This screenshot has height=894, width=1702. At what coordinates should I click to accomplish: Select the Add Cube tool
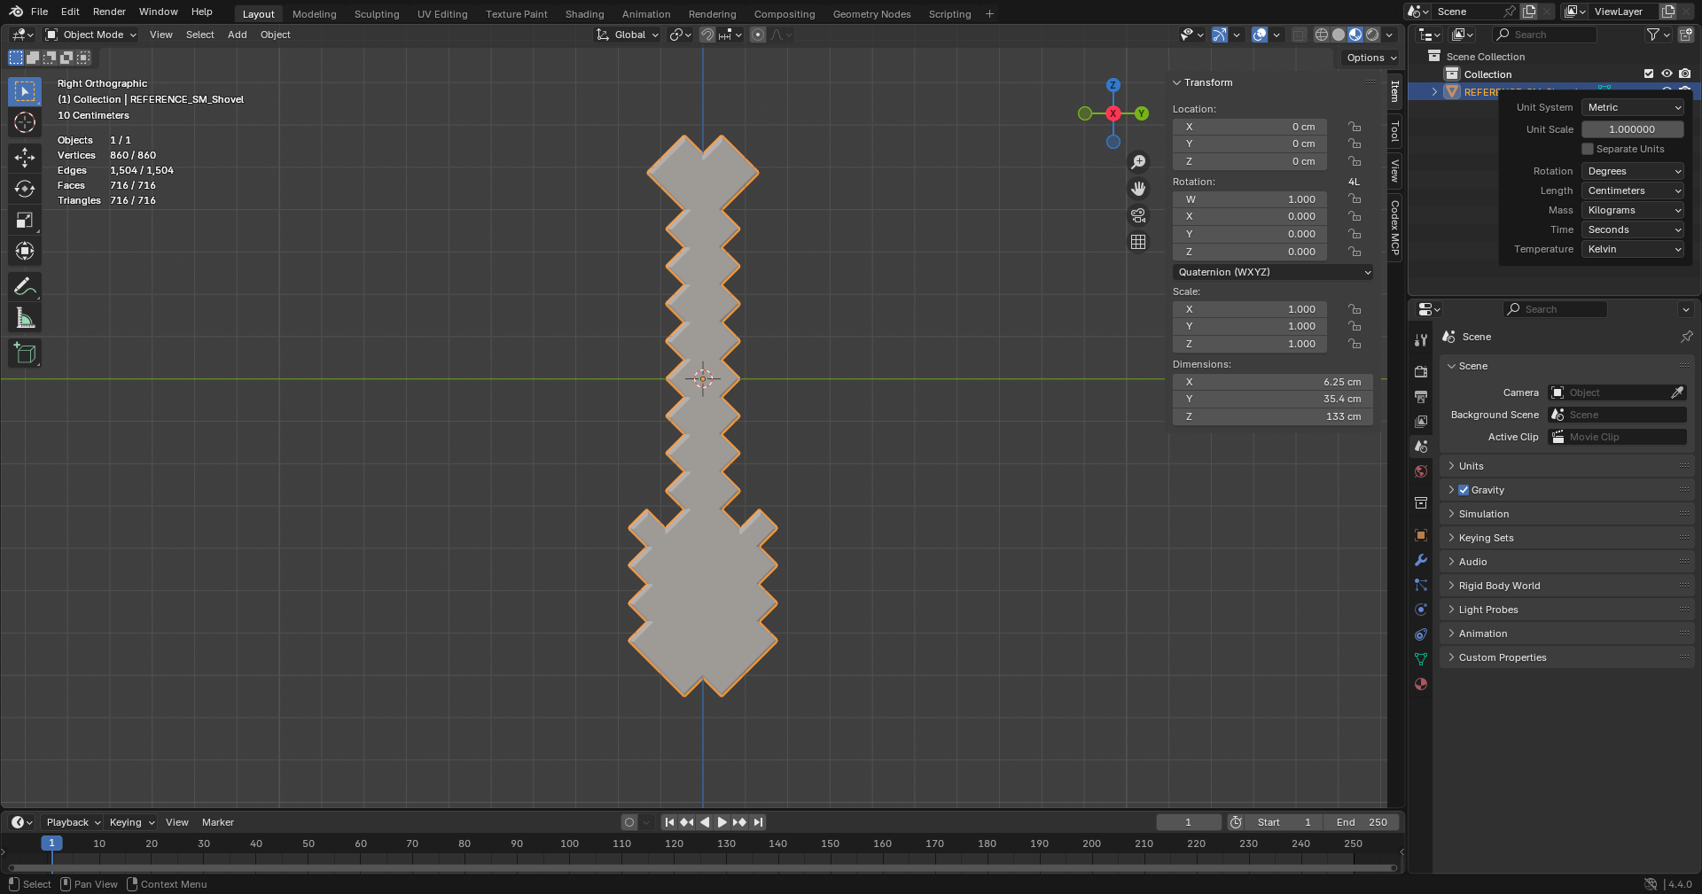[x=25, y=354]
